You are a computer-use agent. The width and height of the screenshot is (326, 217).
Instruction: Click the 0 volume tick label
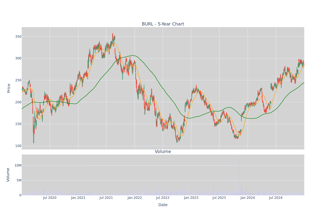pyautogui.click(x=20, y=195)
